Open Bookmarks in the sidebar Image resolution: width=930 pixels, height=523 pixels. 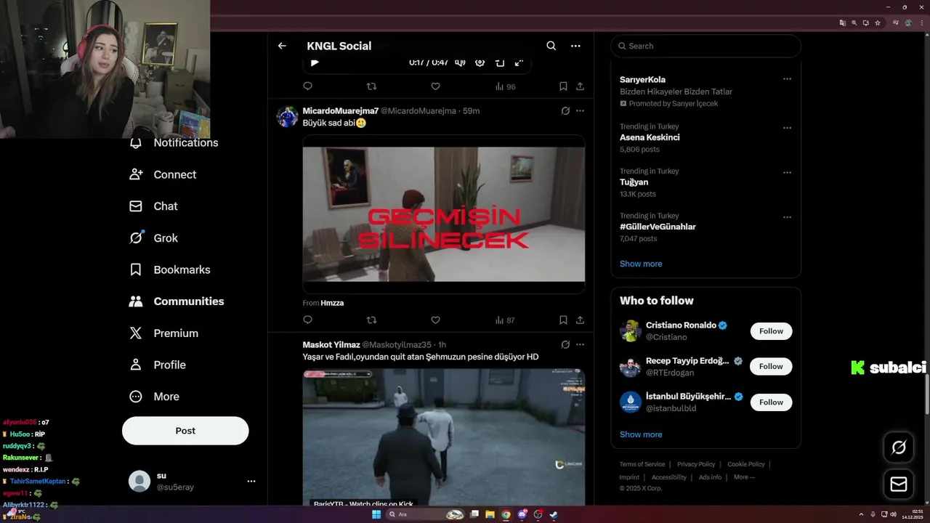pos(170,269)
